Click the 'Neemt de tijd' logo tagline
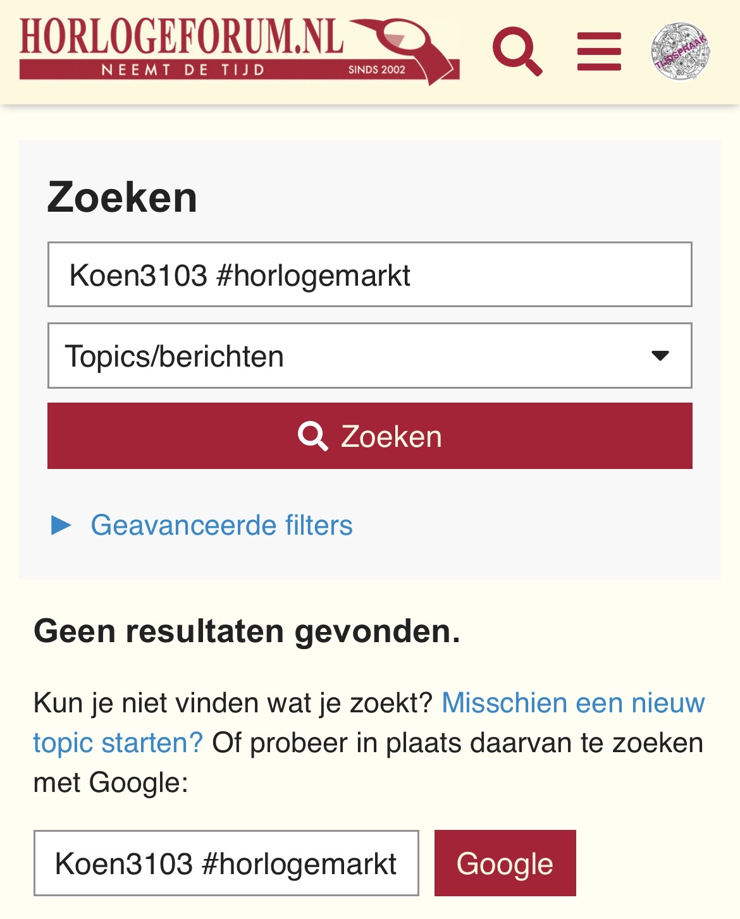The height and width of the screenshot is (919, 740). [183, 70]
